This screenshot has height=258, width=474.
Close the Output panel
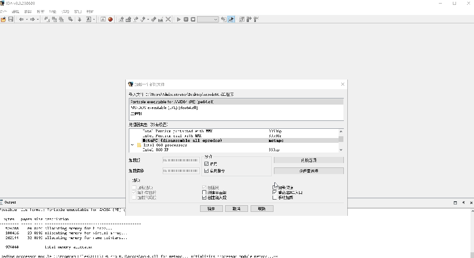click(471, 203)
